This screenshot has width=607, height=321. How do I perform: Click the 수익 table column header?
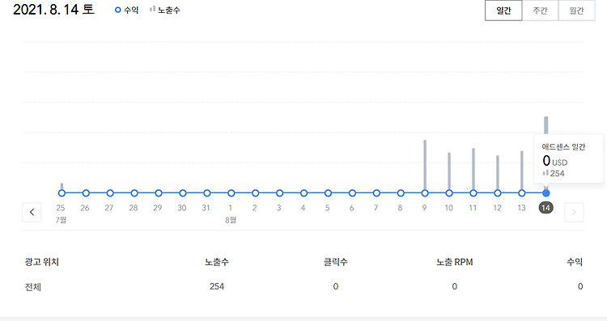coord(575,262)
